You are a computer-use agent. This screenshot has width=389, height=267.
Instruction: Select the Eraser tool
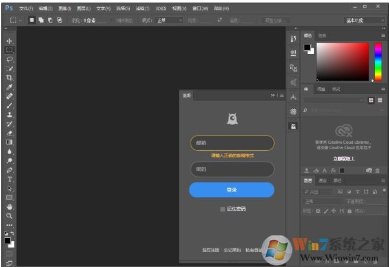[10, 133]
